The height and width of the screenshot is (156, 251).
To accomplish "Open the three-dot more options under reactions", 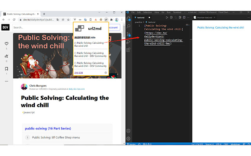I will coord(6,81).
